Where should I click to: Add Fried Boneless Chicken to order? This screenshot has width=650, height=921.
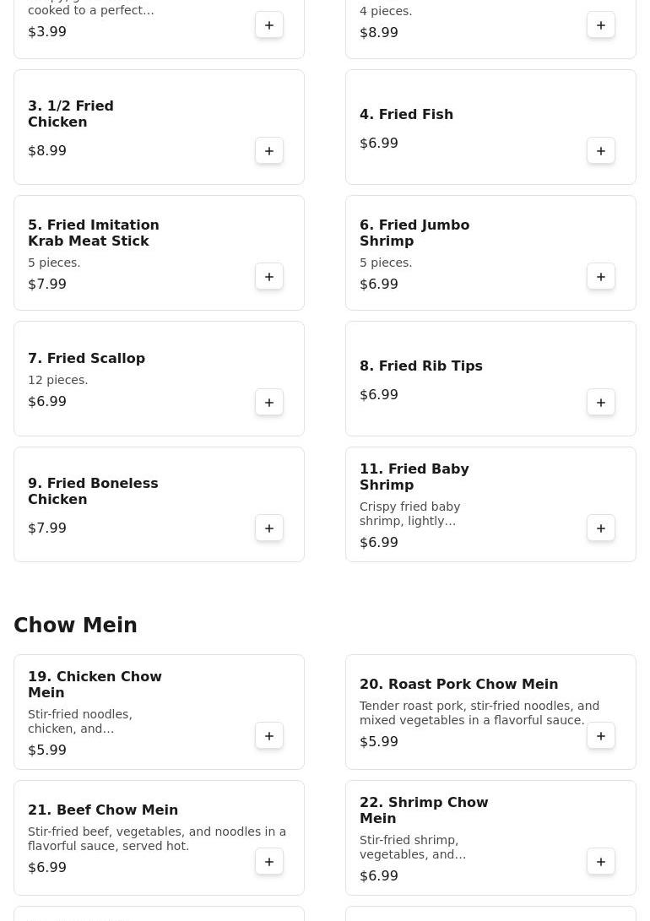pyautogui.click(x=269, y=528)
